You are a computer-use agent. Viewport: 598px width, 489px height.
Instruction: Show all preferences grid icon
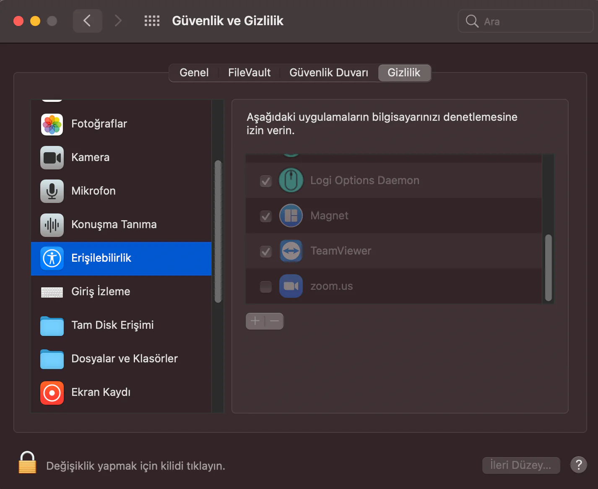(152, 21)
